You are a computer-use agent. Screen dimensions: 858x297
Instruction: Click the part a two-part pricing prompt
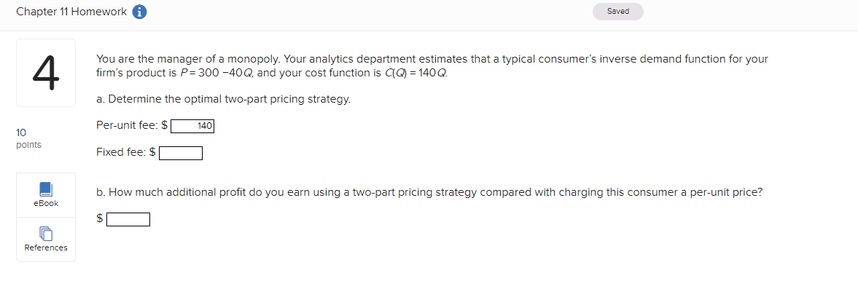pyautogui.click(x=223, y=99)
